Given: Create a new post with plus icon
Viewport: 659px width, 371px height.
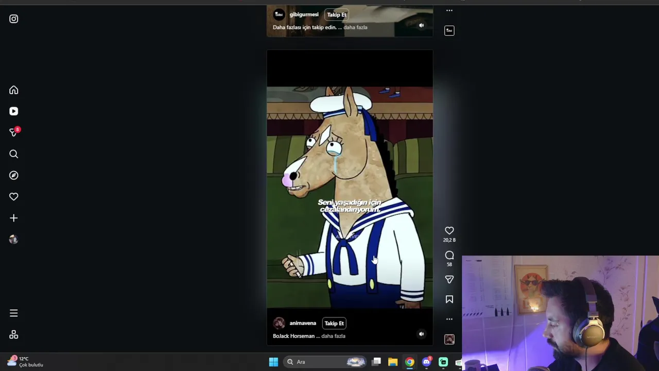Looking at the screenshot, I should 14,218.
